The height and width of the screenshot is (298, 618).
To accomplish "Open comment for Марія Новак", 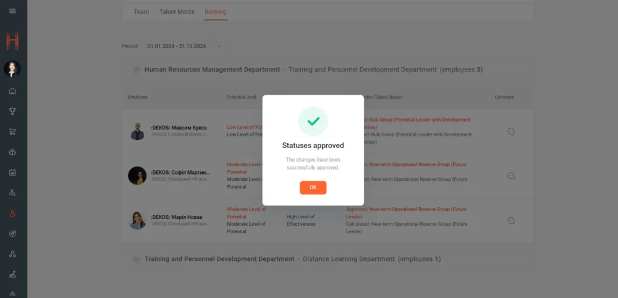I will (x=511, y=220).
